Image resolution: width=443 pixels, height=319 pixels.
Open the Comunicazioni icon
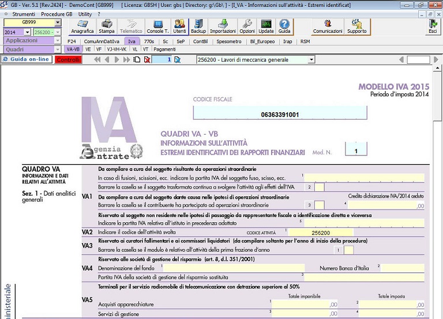(x=328, y=27)
